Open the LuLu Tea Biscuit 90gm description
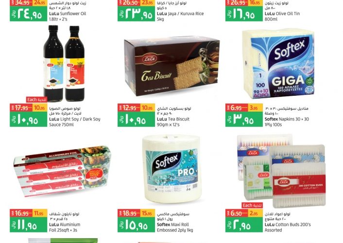Image resolution: width=343 pixels, height=243 pixels. point(173,122)
